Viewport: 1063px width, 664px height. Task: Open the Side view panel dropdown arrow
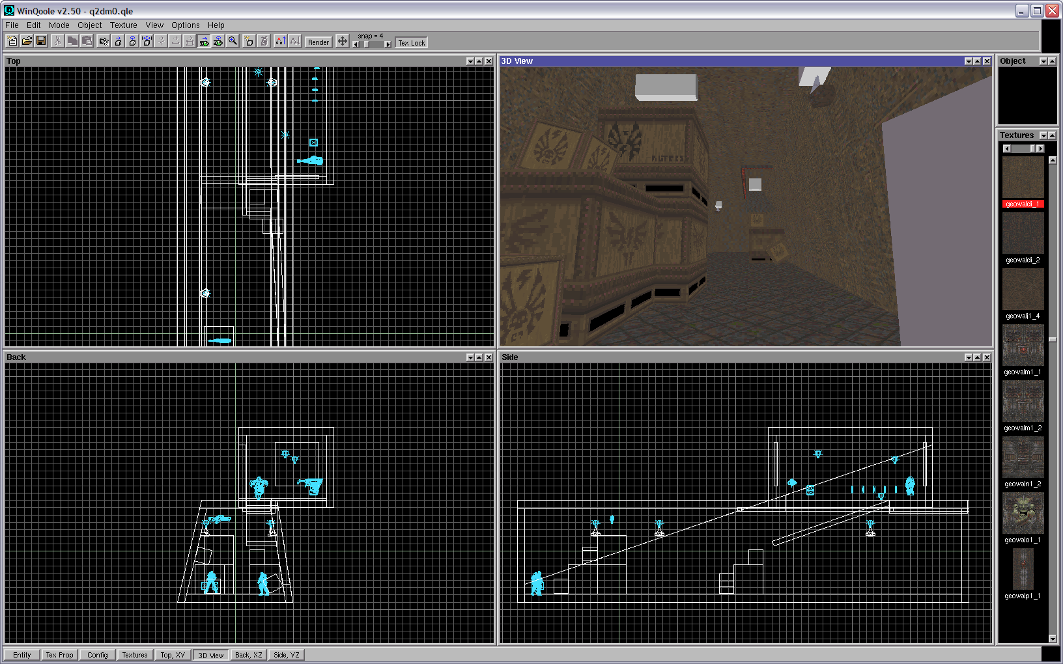tap(969, 357)
